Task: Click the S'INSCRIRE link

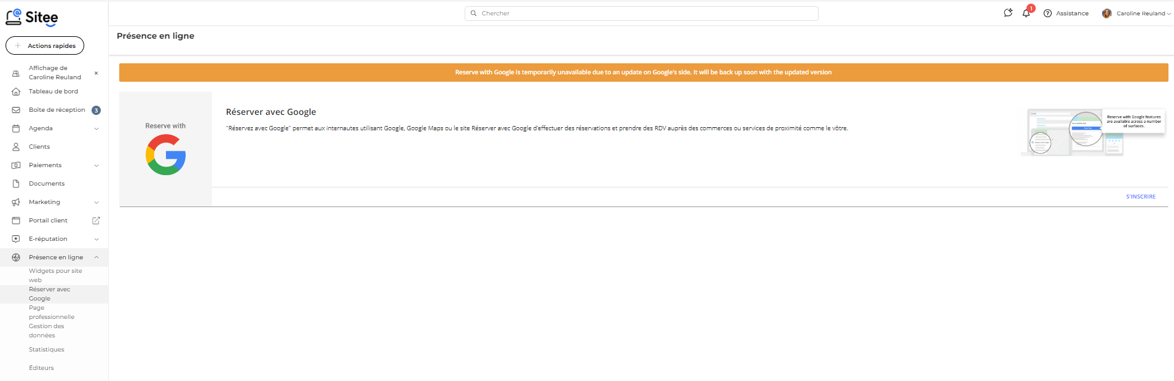Action: pyautogui.click(x=1141, y=197)
